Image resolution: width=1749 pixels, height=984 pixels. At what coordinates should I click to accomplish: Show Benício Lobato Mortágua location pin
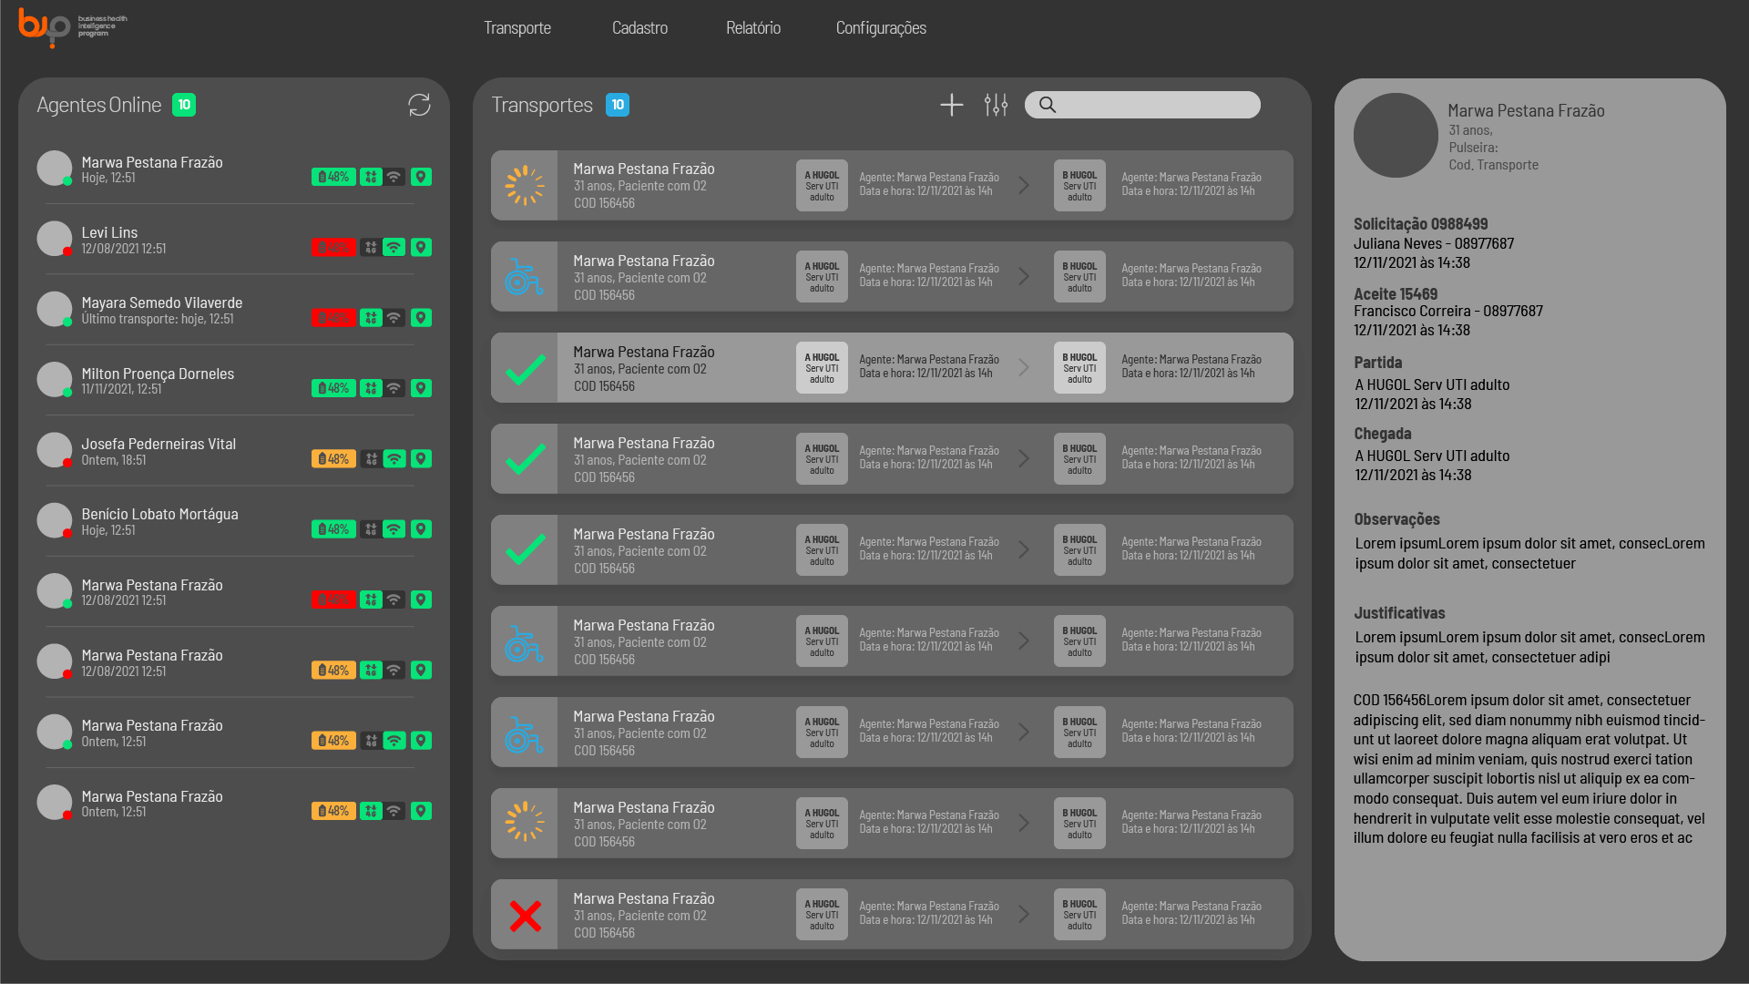[x=421, y=529]
